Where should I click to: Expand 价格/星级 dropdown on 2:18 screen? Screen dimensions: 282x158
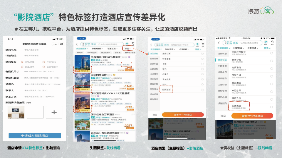tap(97, 49)
